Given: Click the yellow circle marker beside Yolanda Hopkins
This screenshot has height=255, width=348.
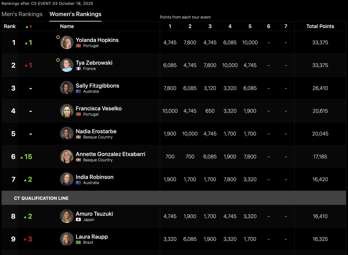Looking at the screenshot, I should (58, 37).
